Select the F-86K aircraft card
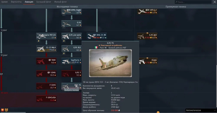 pyautogui.click(x=46, y=61)
